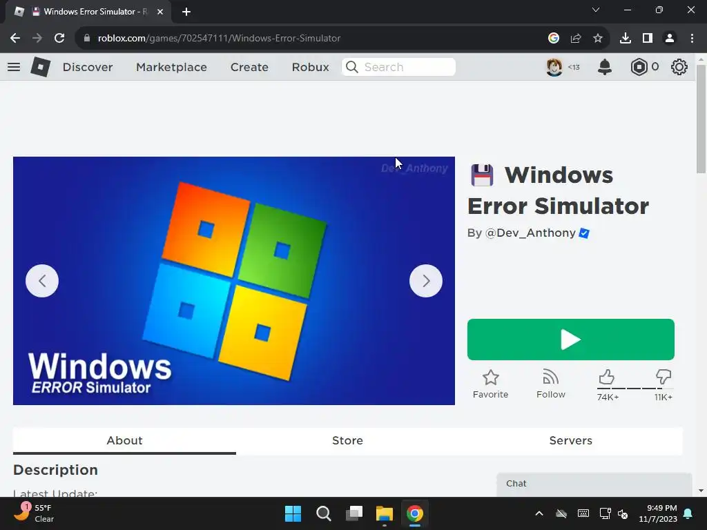Go forward in browser history
707x530 pixels.
click(x=37, y=39)
